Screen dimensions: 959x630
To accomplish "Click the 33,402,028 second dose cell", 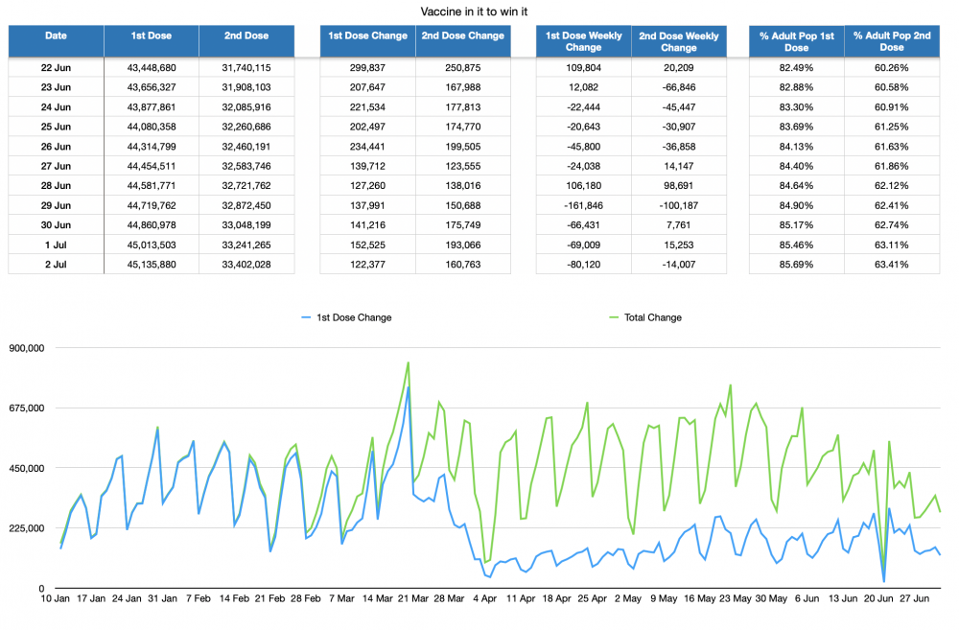I will (x=246, y=265).
